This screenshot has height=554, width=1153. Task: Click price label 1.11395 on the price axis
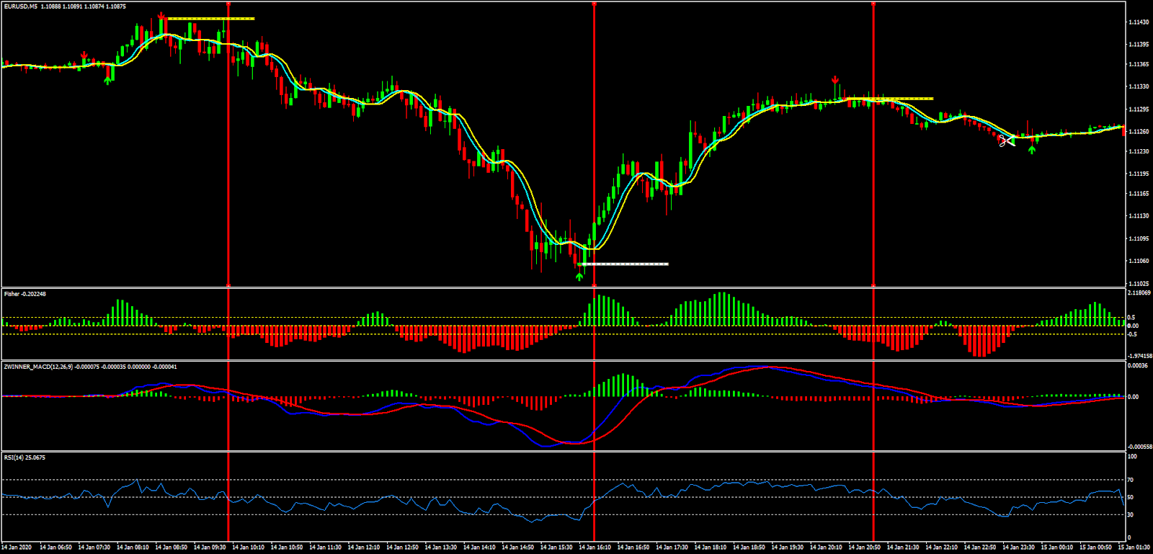[1139, 44]
